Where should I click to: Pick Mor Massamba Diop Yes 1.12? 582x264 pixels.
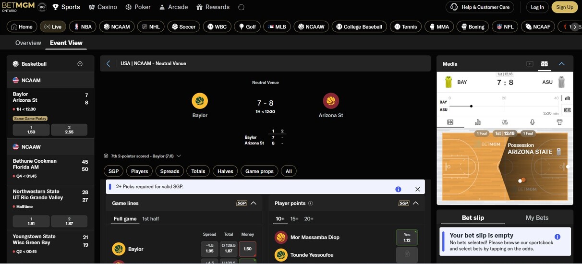[407, 238]
